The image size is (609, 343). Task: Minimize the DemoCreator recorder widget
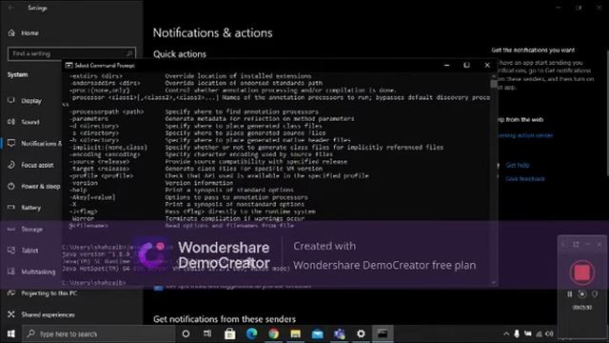tap(588, 244)
